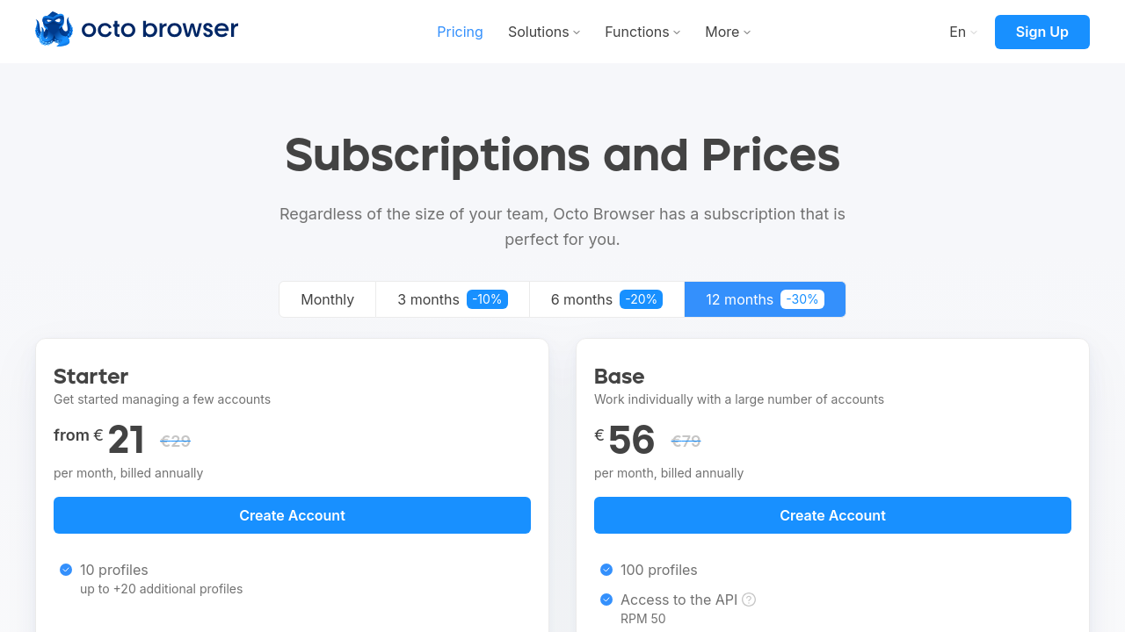Viewport: 1125px width, 632px height.
Task: Go to the Pricing page link
Action: point(460,32)
